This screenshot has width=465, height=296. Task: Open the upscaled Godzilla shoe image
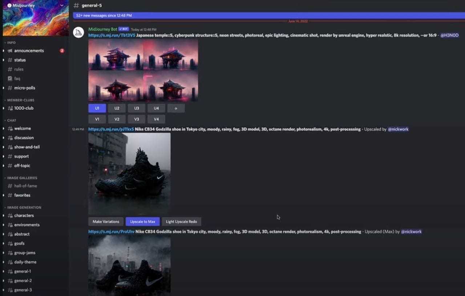[129, 174]
